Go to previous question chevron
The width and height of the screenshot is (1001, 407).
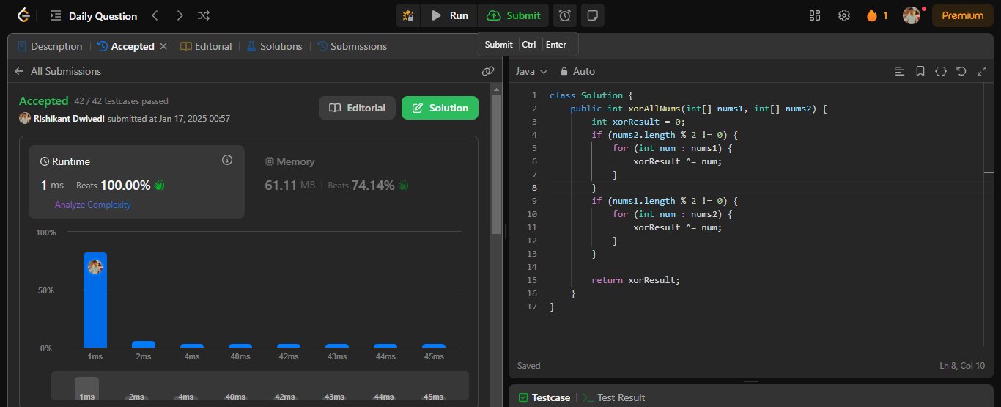point(155,15)
